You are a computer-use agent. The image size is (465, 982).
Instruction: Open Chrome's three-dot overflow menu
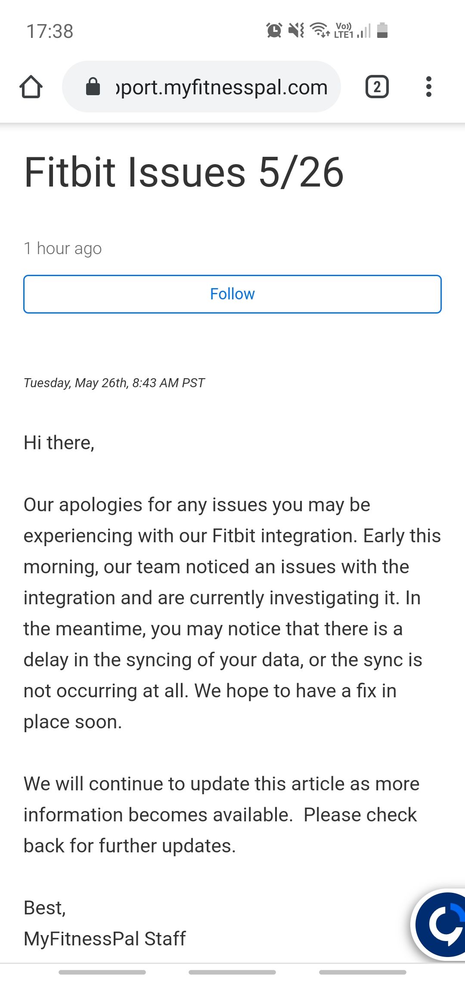point(428,87)
